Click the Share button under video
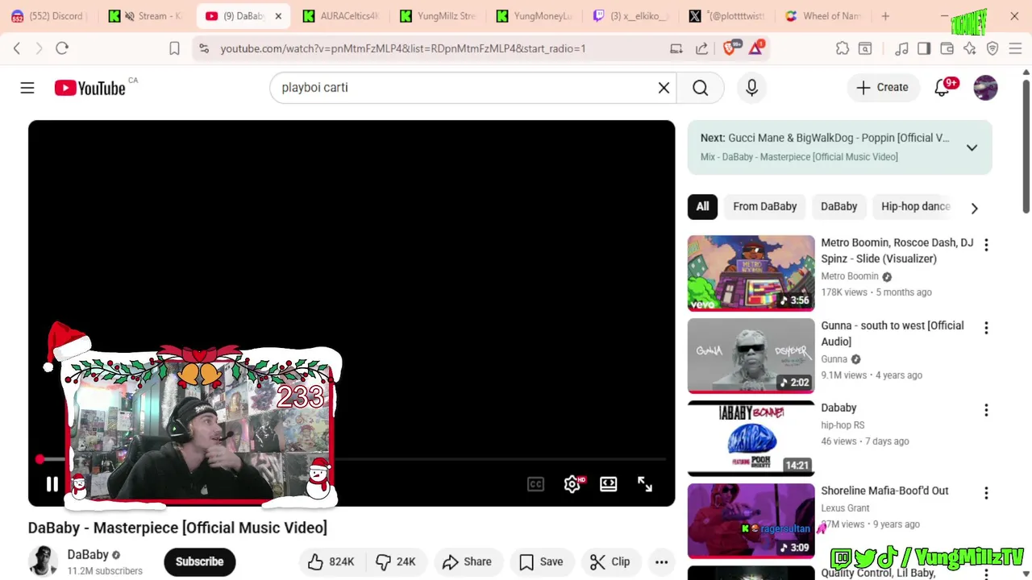 point(468,561)
